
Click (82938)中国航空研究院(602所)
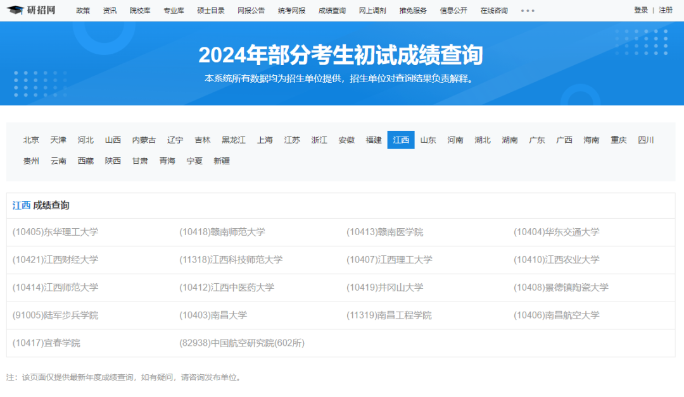(242, 343)
